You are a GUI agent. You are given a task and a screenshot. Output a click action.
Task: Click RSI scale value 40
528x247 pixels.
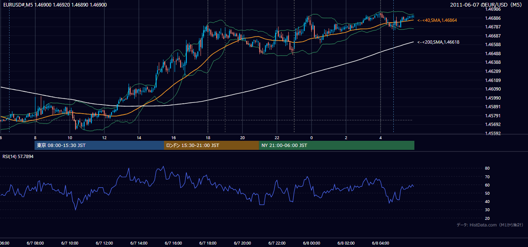click(487, 201)
